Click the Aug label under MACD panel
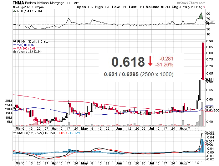This screenshot has width=219, height=166. [183, 163]
